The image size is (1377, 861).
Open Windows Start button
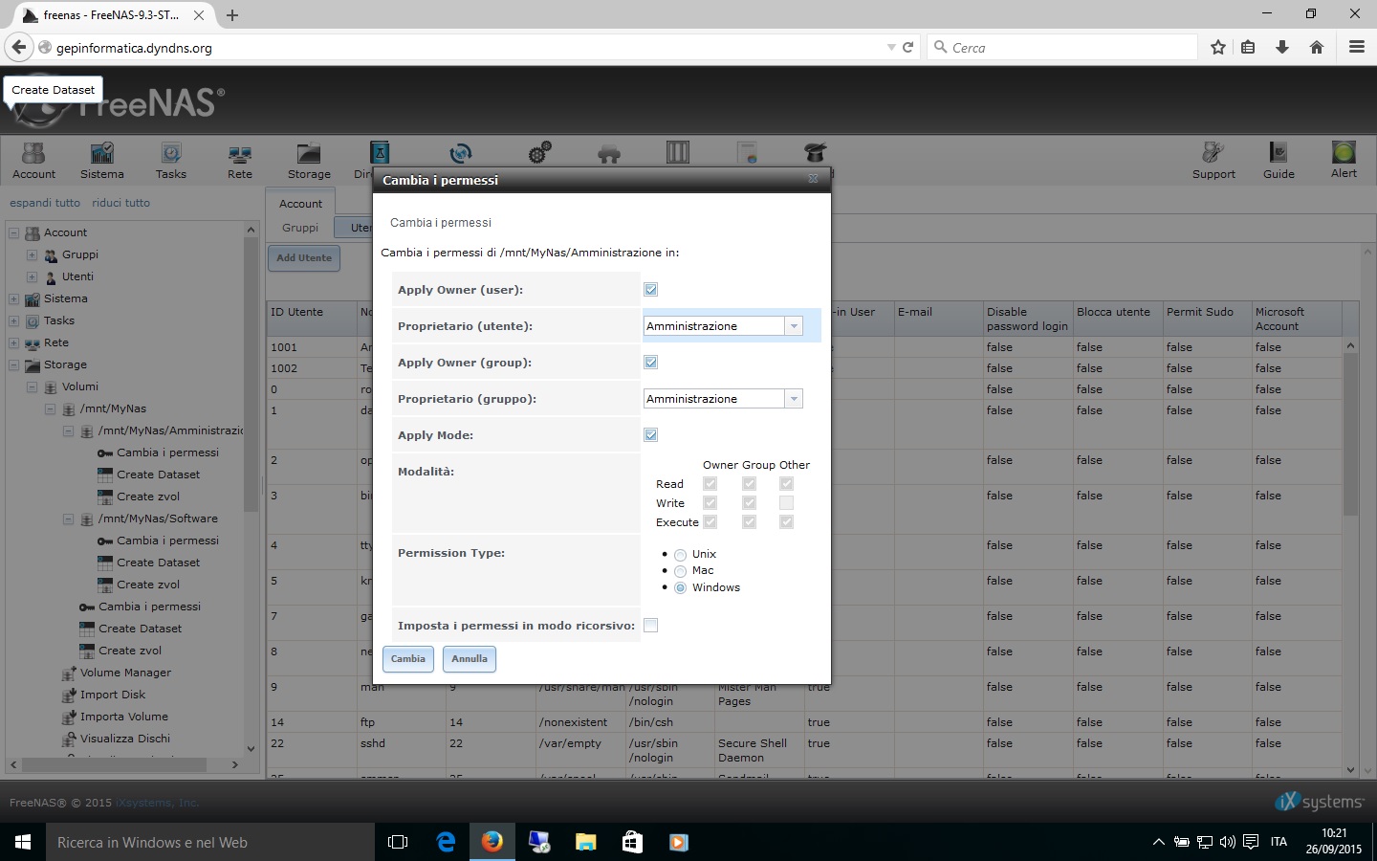tap(23, 842)
